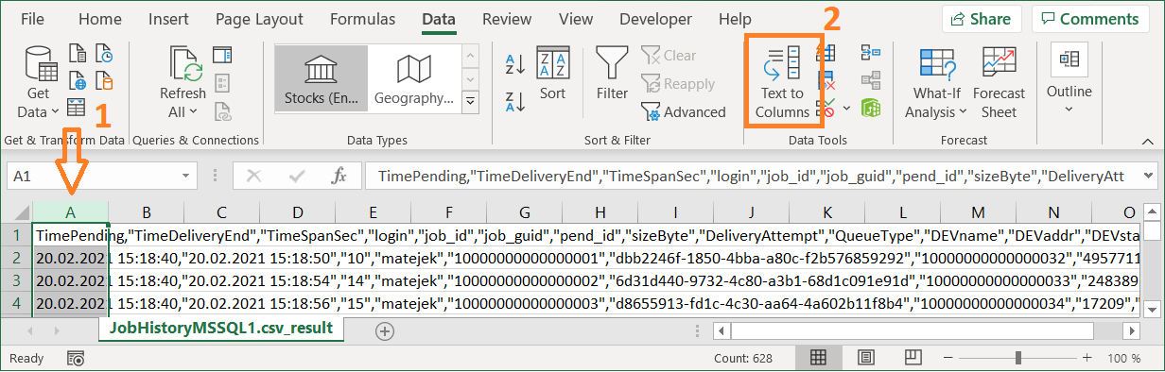Click the Consolidate icon
Screen dimensions: 1165x372
click(x=871, y=53)
